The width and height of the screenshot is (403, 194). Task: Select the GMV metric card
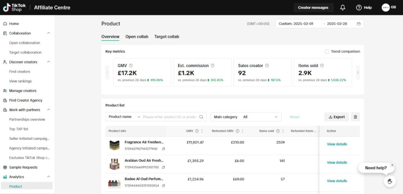(142, 73)
